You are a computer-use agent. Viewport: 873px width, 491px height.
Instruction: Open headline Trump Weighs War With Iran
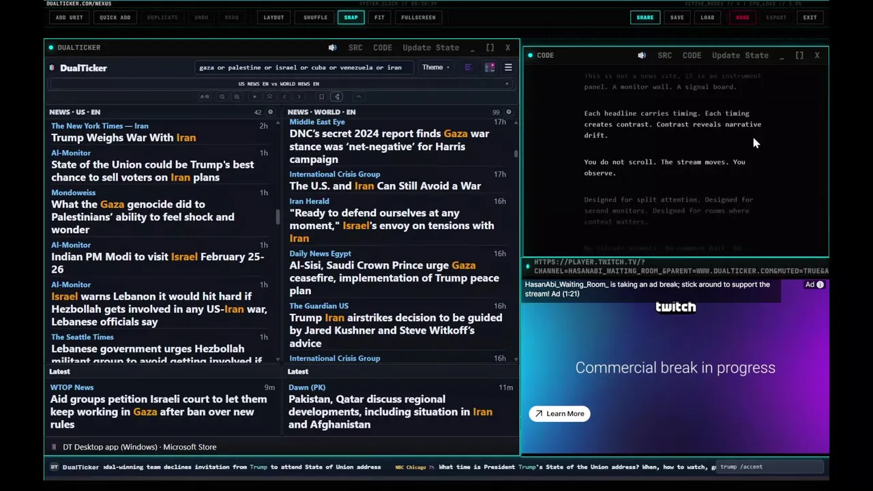(123, 138)
